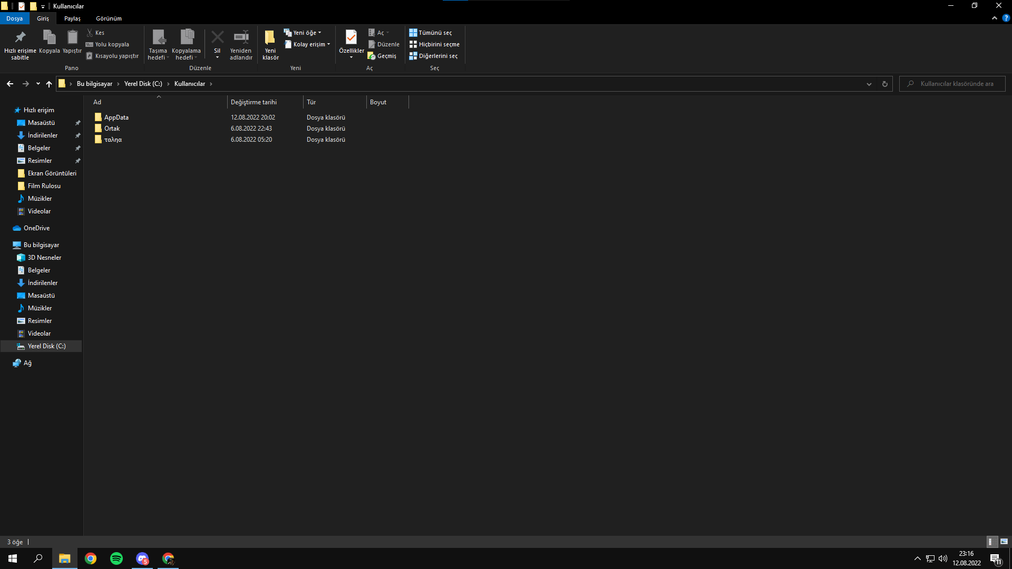1012x569 pixels.
Task: Sort by Değiştirme tarihi column header
Action: [x=254, y=102]
